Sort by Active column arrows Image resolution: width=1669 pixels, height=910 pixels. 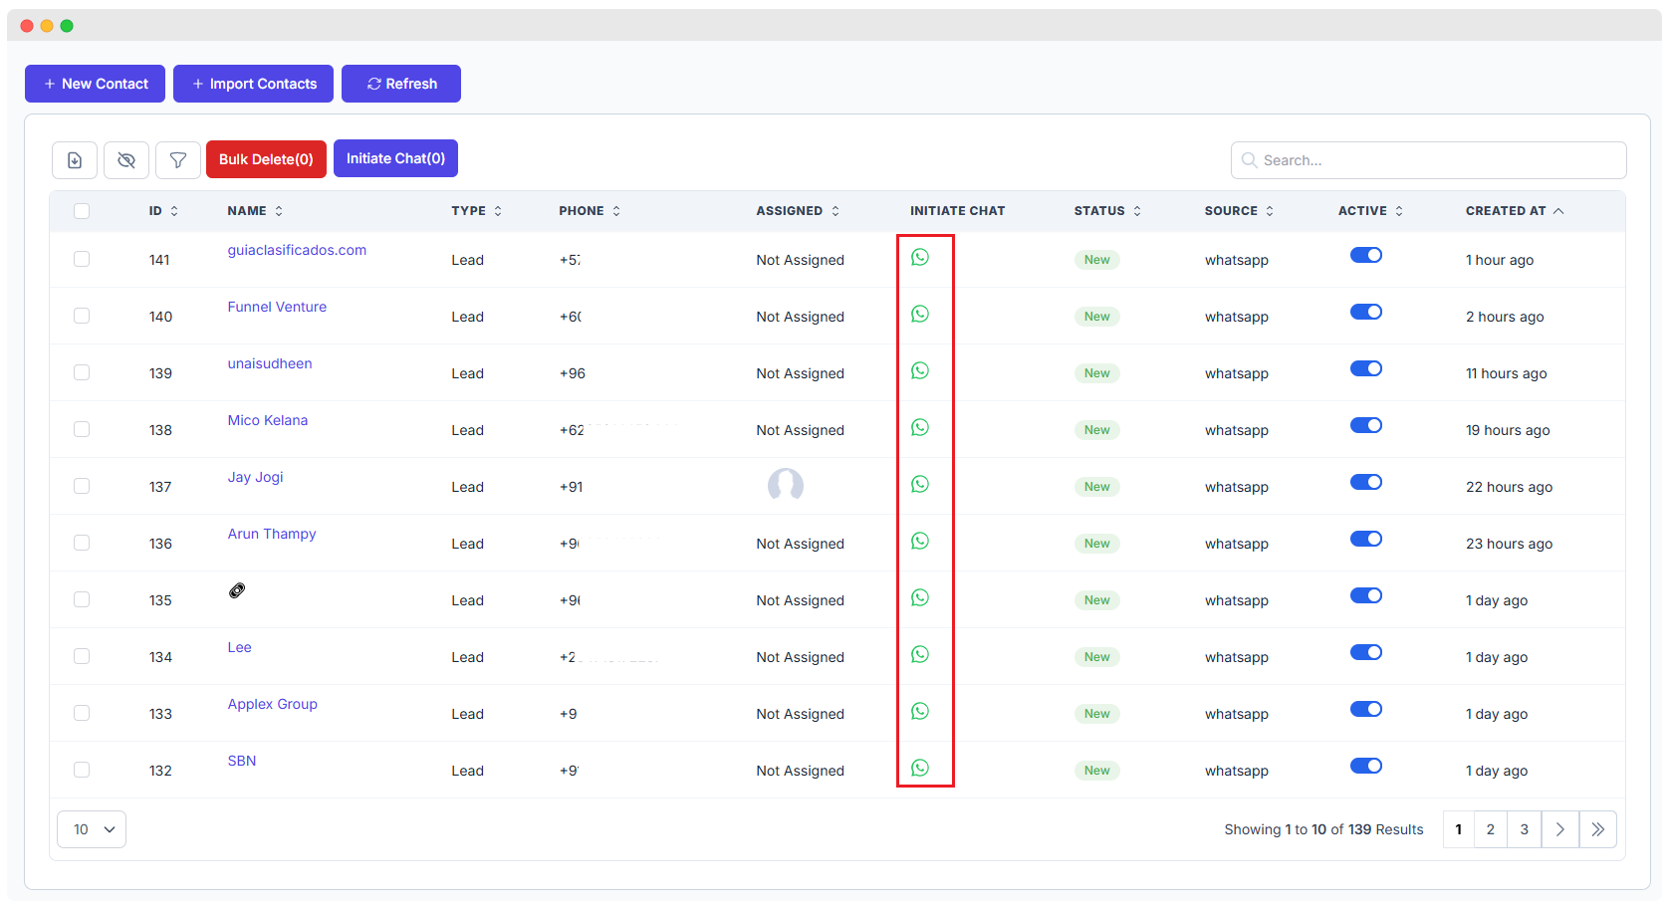pyautogui.click(x=1399, y=211)
